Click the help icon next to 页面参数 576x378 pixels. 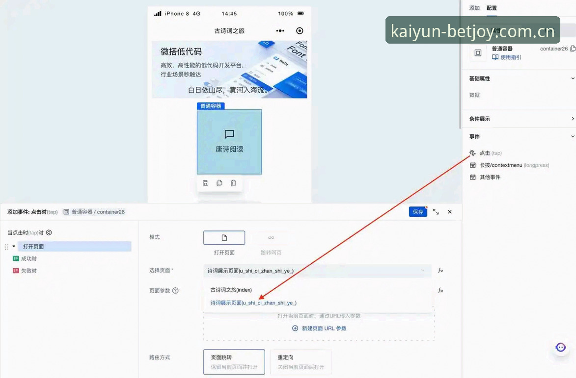click(x=175, y=290)
